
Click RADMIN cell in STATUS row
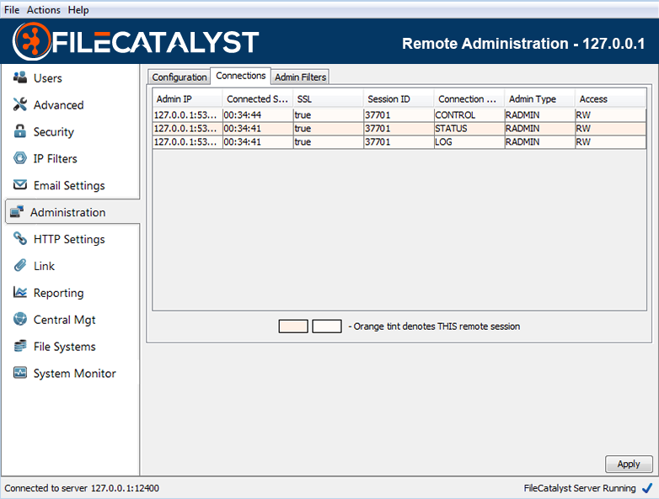point(539,129)
